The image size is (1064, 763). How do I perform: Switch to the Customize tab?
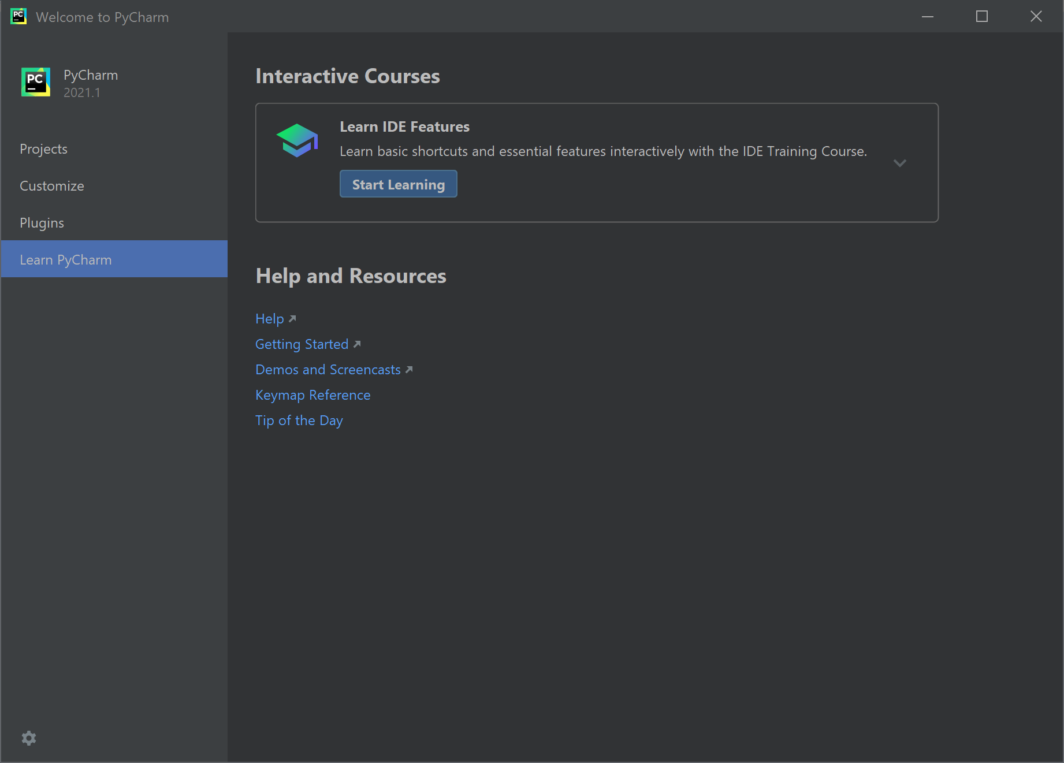(114, 186)
